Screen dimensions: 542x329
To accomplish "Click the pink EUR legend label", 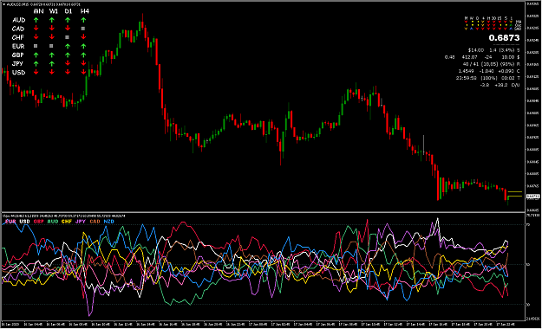I will [10, 222].
